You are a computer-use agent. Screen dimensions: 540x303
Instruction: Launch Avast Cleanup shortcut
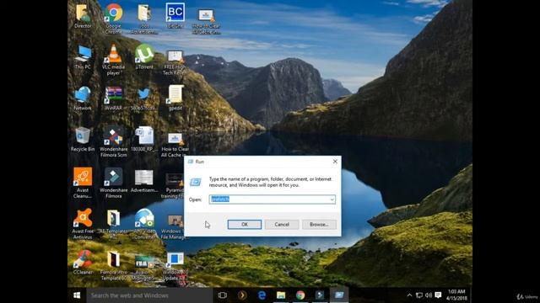83,183
